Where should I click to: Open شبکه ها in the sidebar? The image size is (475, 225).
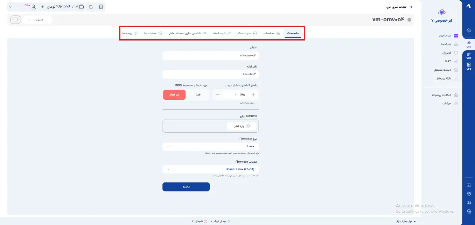pos(449,44)
